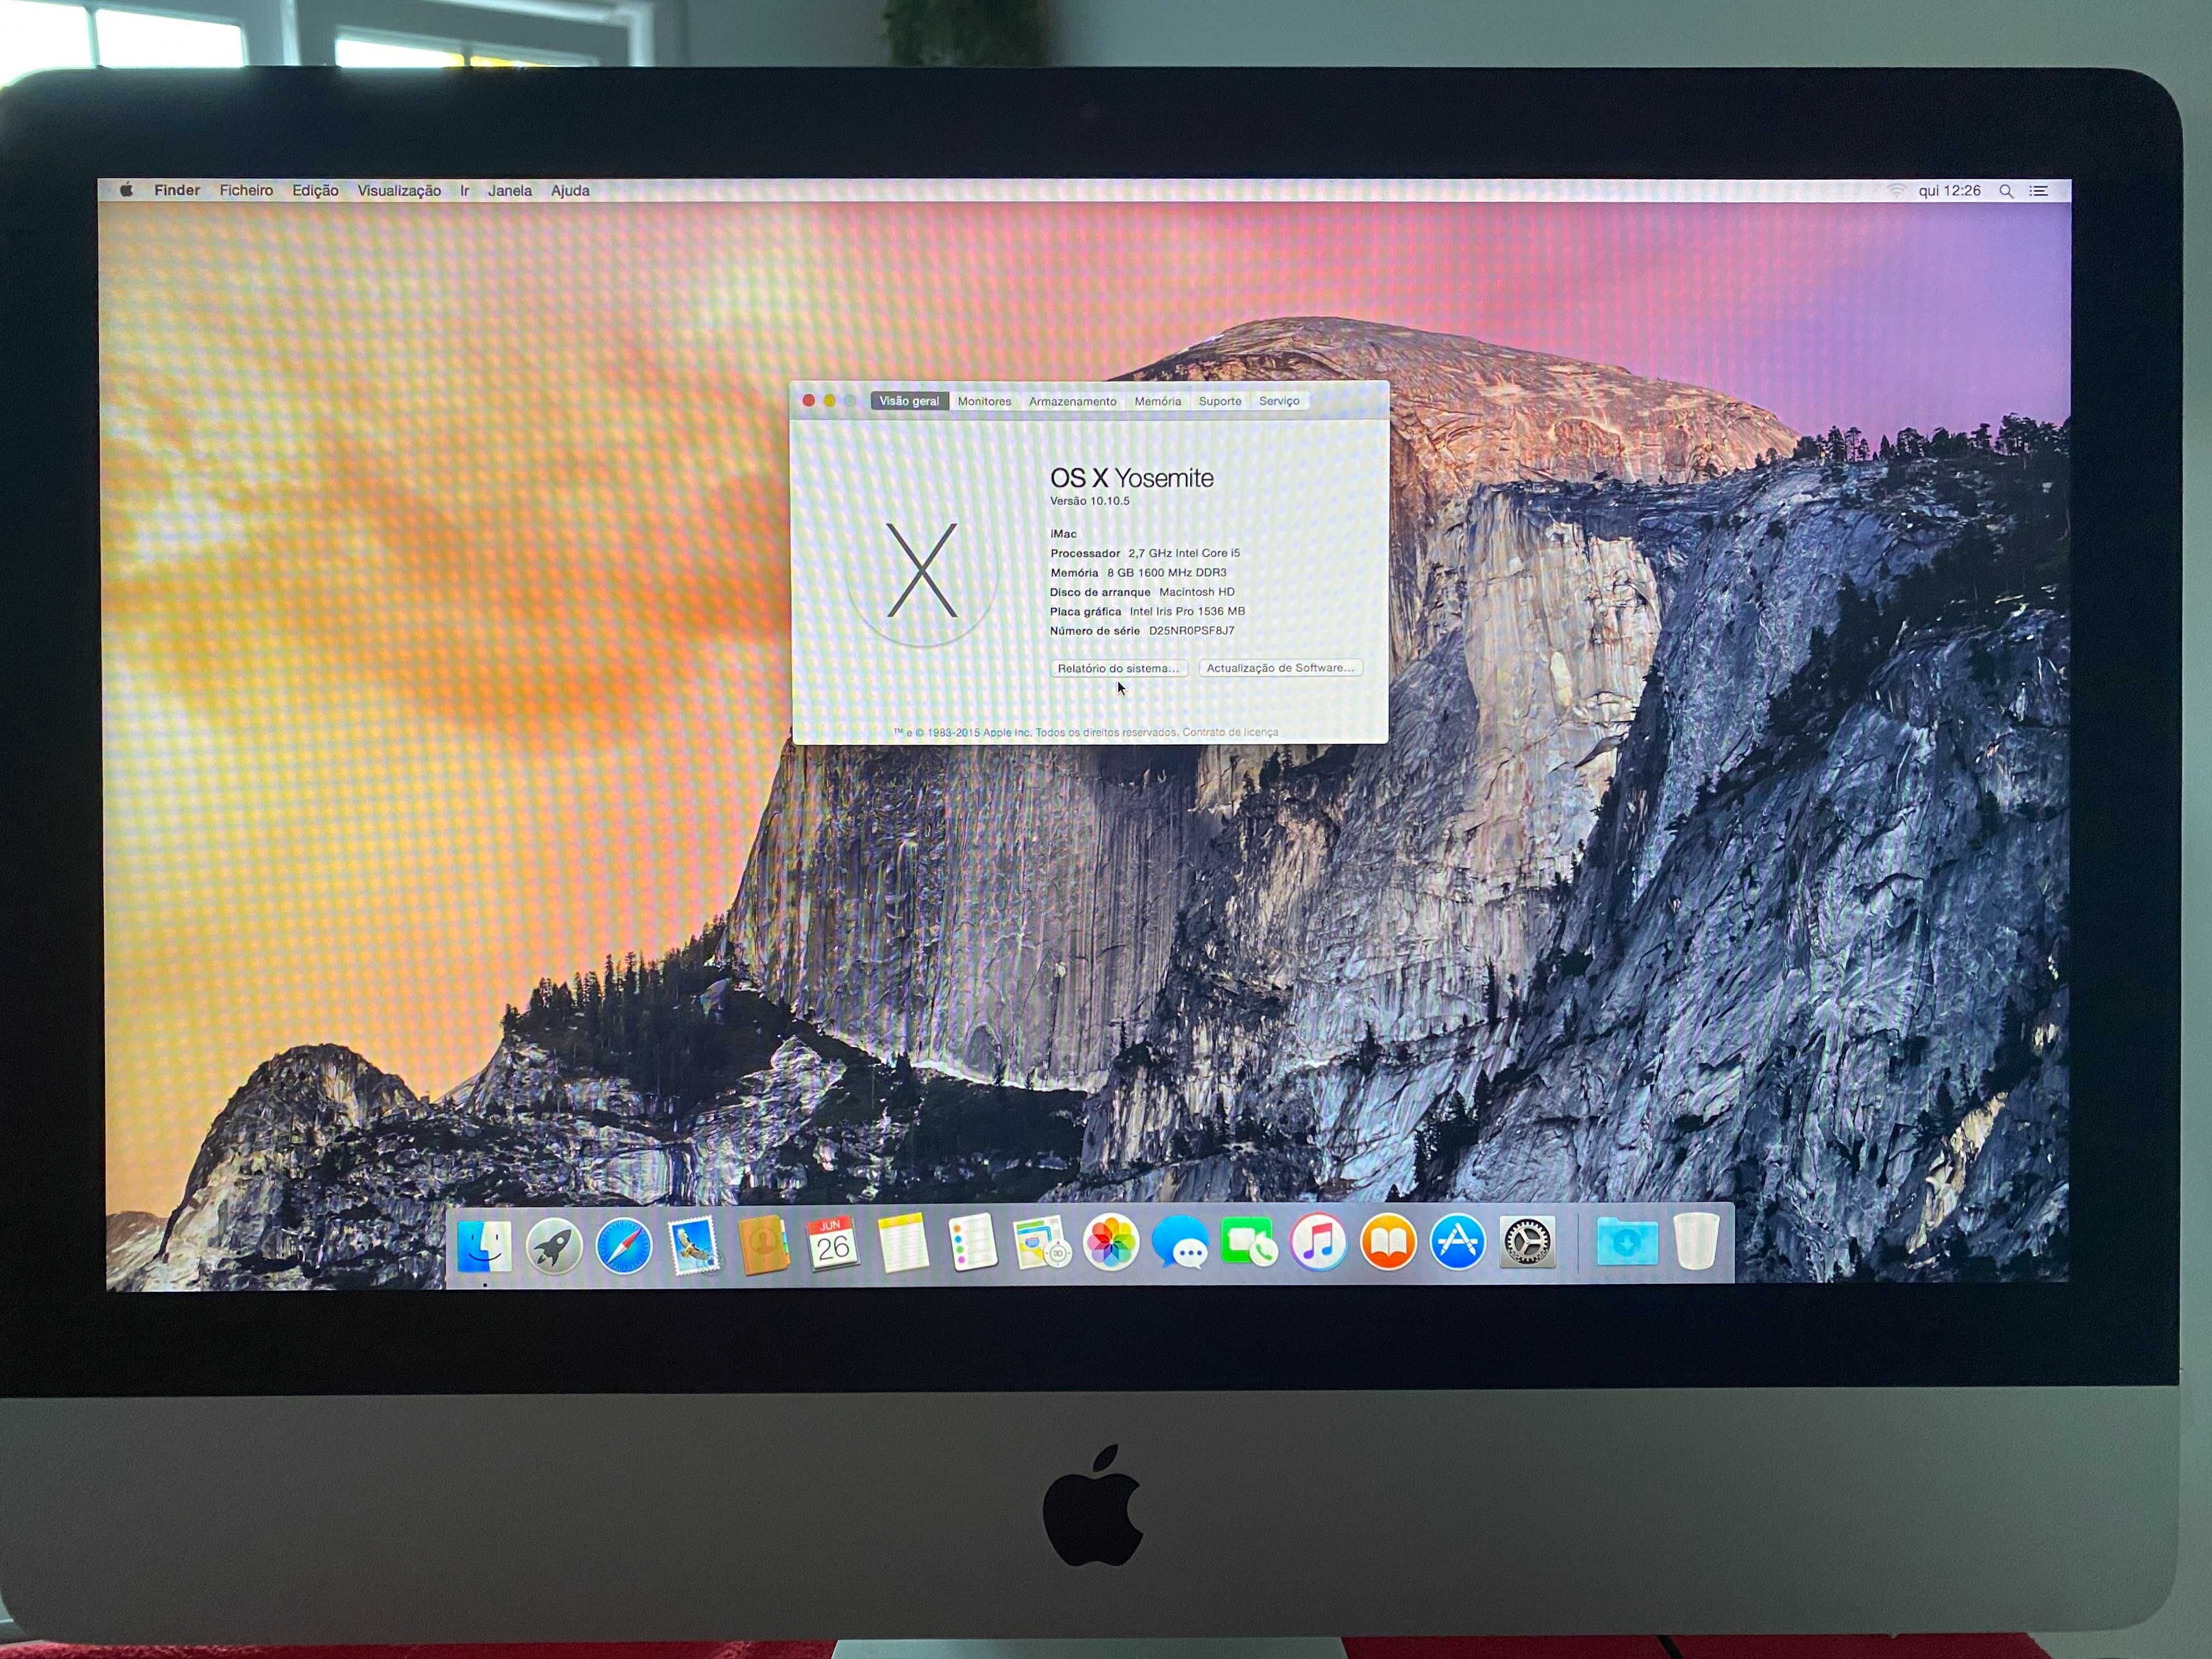2212x1659 pixels.
Task: Click Wi-Fi status icon in menu bar
Action: [x=1896, y=190]
